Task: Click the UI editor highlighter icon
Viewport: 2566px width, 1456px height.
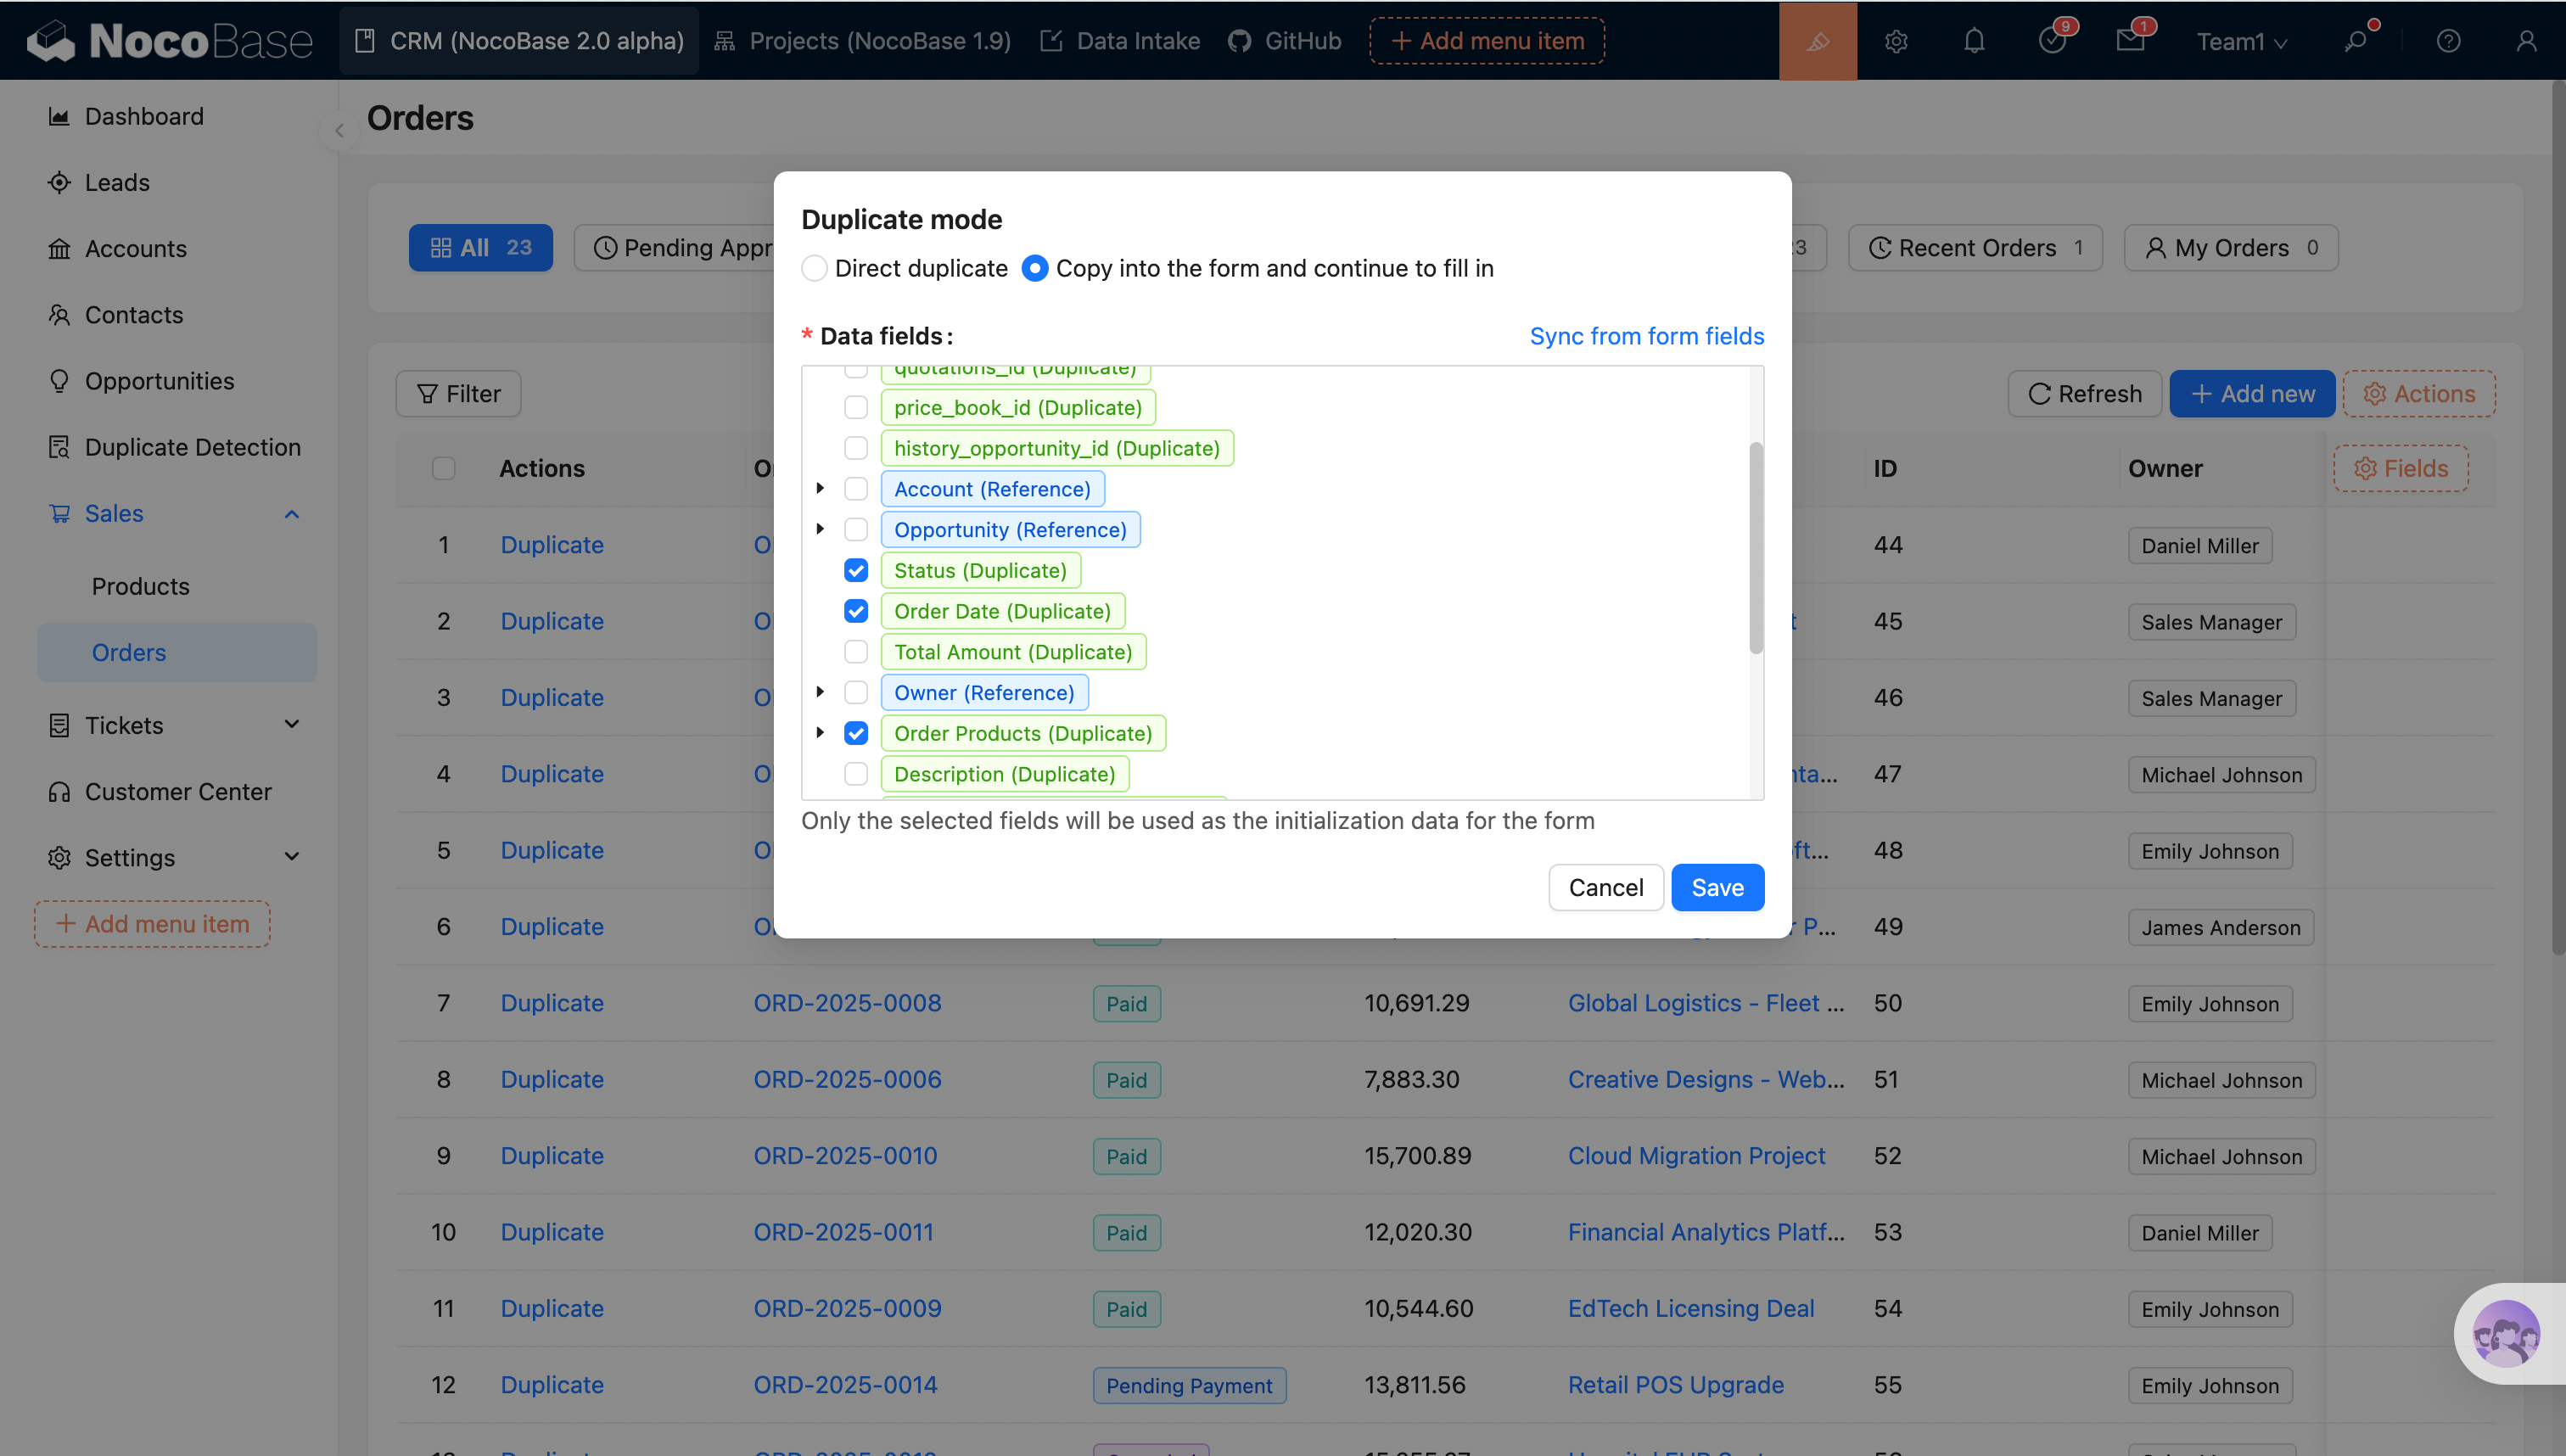Action: tap(1817, 41)
